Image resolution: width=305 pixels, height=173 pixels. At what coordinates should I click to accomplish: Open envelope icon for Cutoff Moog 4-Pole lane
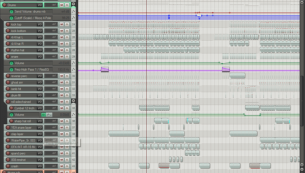tap(73, 18)
